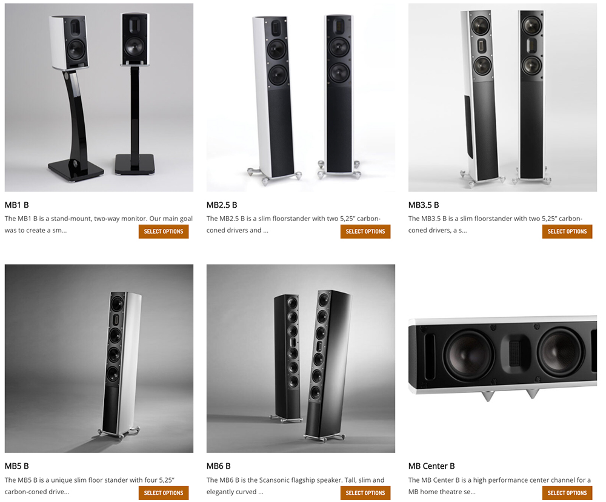Open the MB5 B title link
This screenshot has width=606, height=502.
[16, 466]
